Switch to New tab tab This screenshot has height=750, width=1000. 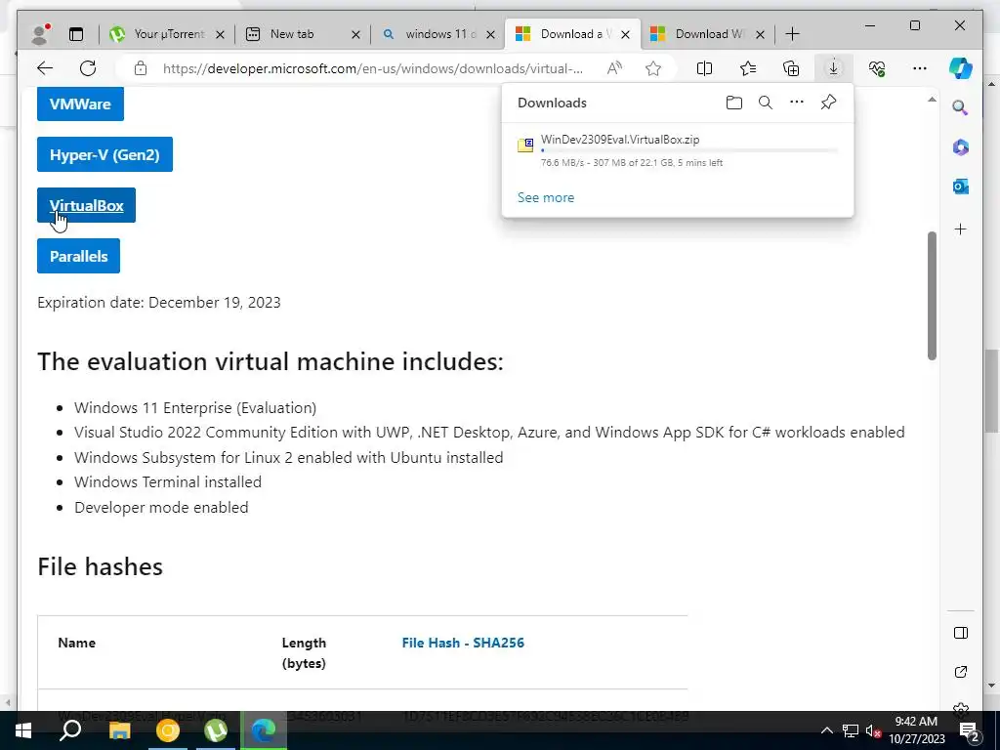[x=292, y=34]
